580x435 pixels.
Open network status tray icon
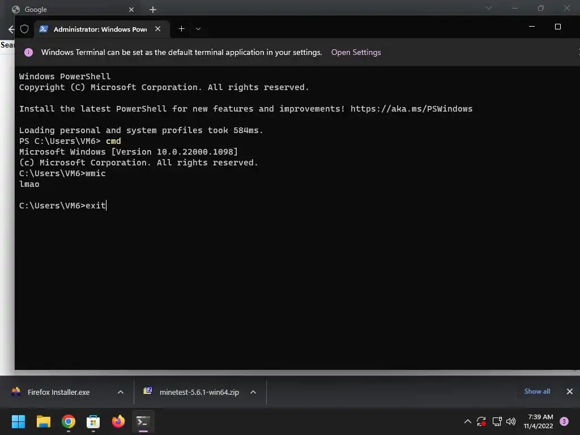tap(497, 421)
